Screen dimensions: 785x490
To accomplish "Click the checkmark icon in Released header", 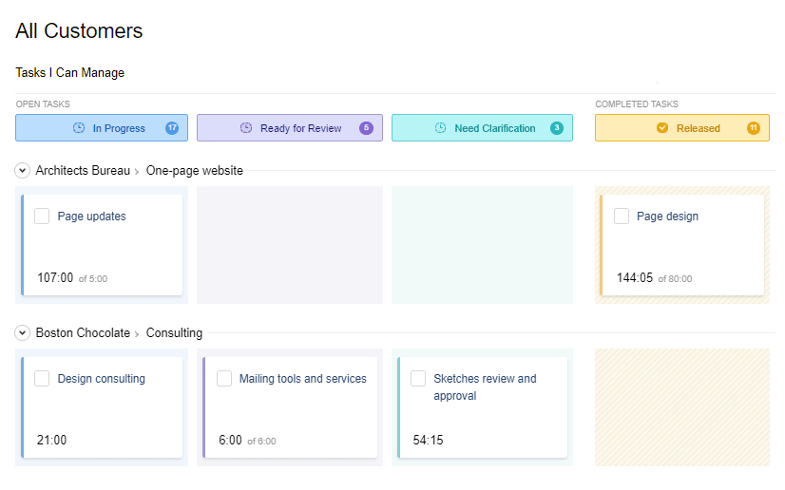I will coord(662,128).
